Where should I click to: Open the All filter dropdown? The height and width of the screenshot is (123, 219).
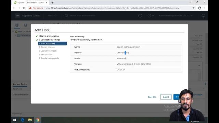[x=17, y=115]
